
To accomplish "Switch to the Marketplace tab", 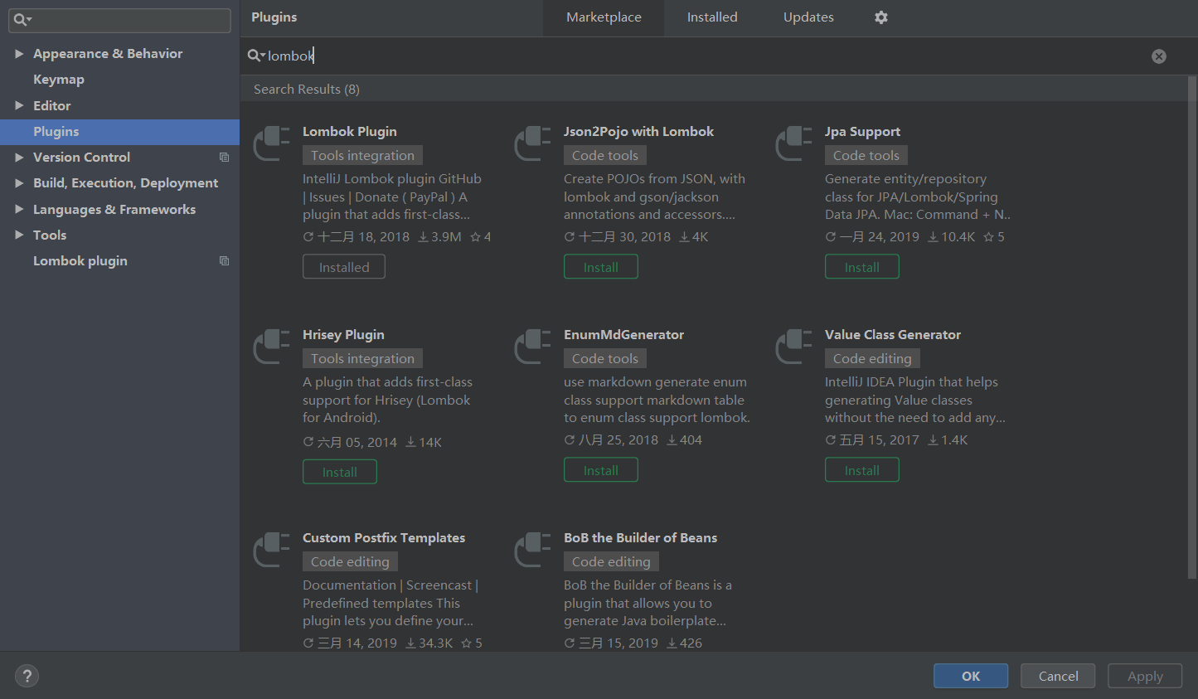I will tap(604, 17).
